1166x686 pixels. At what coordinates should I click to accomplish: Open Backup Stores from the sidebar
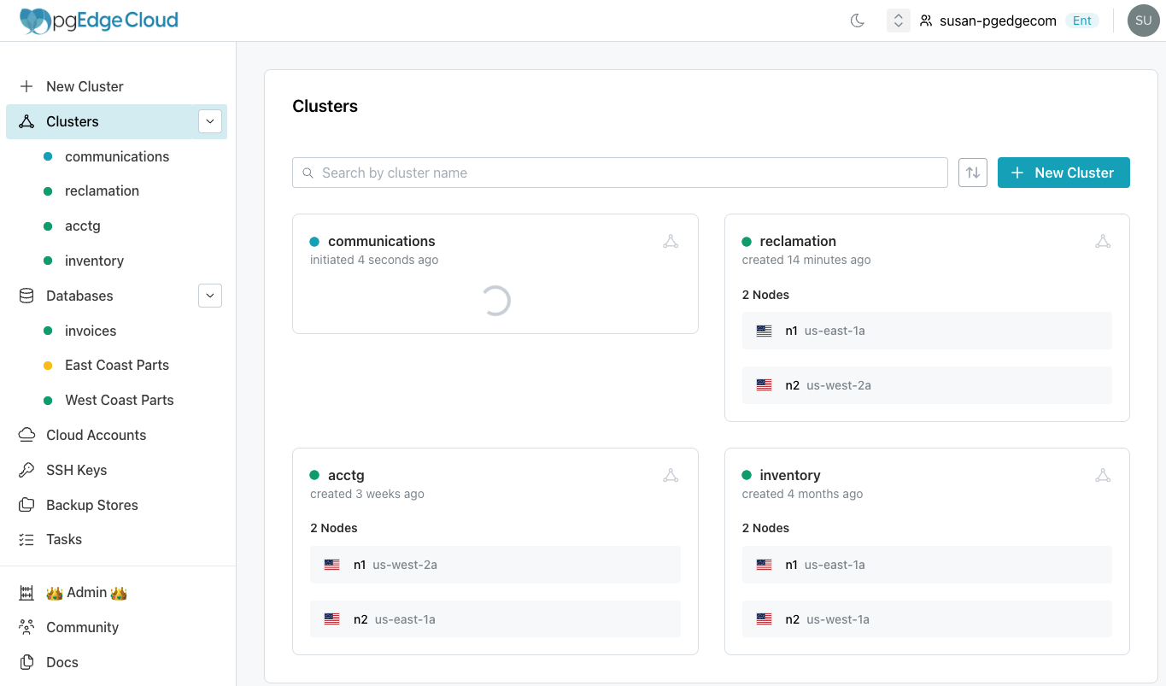[91, 505]
